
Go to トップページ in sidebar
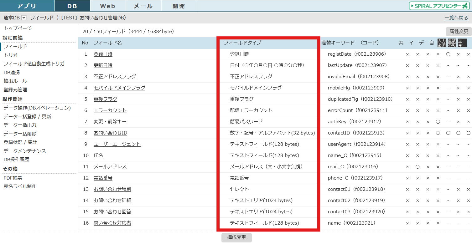18,28
